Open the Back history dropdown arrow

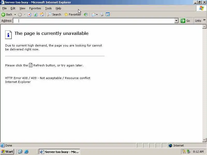pos(15,14)
